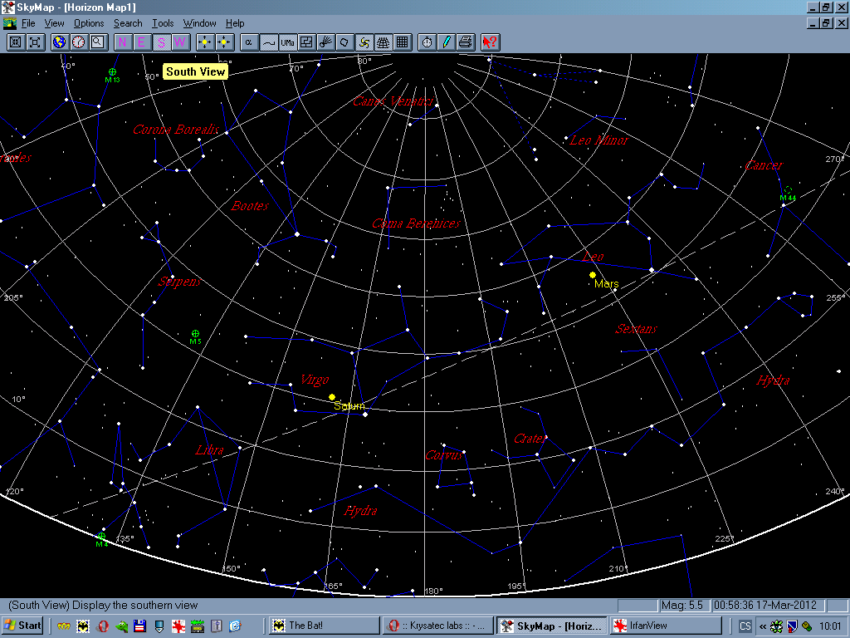Click the Sextans constellation label
The width and height of the screenshot is (850, 638).
tap(637, 329)
